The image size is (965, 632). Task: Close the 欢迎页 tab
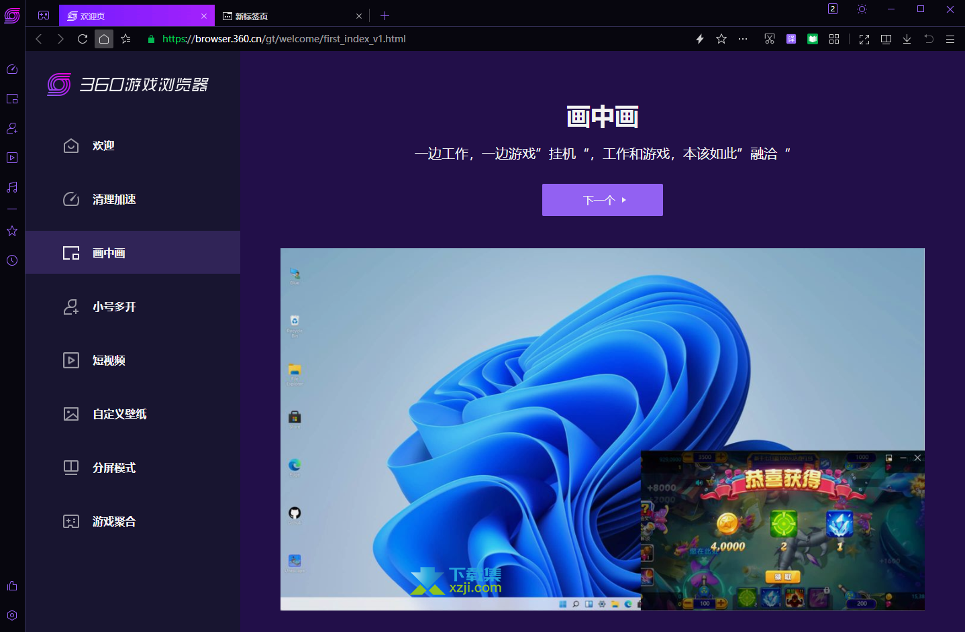204,16
